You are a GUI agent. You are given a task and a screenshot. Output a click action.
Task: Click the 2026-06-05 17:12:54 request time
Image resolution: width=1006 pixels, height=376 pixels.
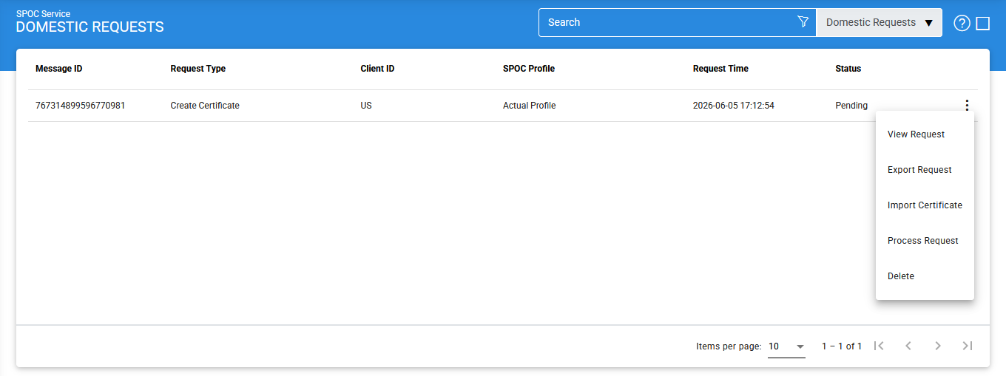(734, 106)
